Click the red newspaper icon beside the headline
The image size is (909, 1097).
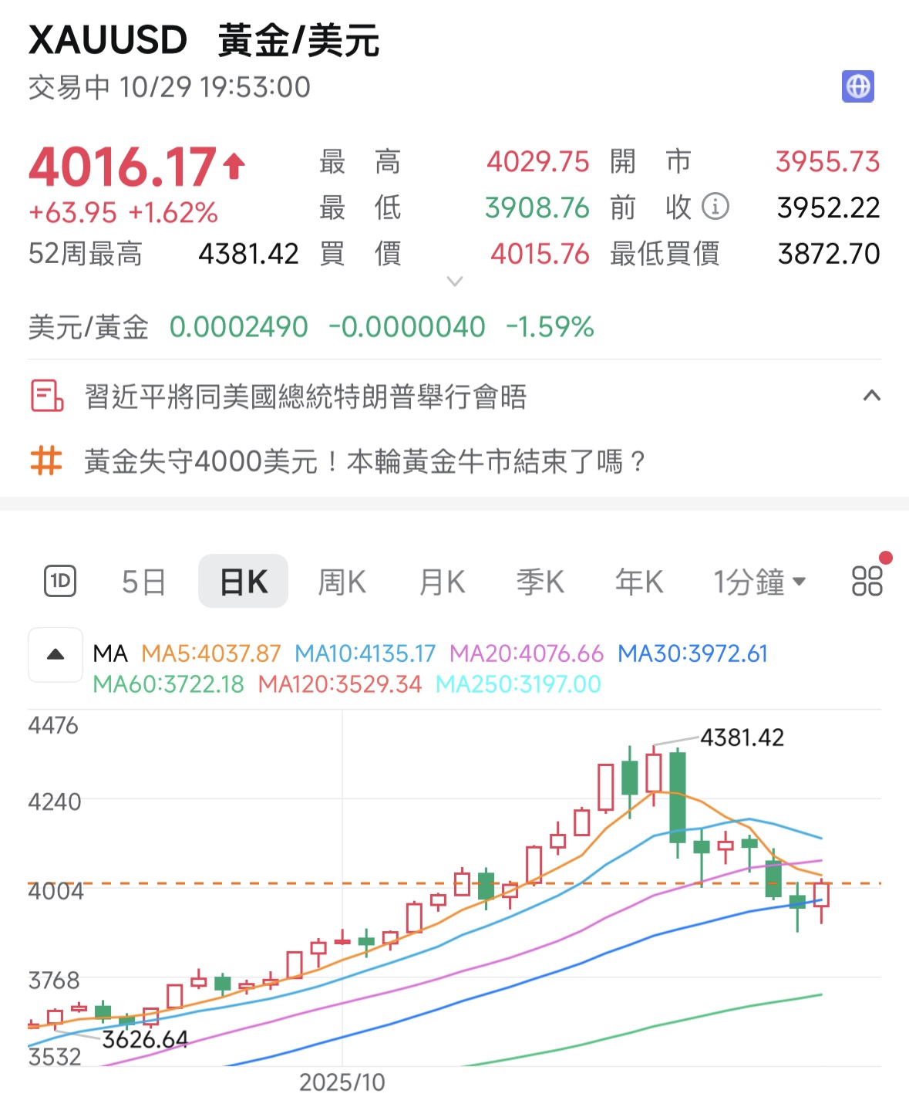pos(46,397)
